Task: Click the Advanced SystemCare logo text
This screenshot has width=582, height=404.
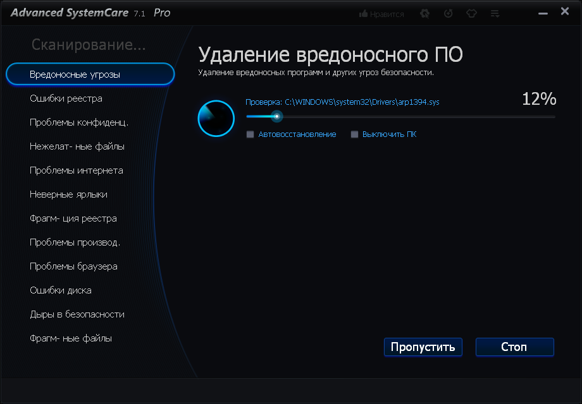Action: coord(70,11)
